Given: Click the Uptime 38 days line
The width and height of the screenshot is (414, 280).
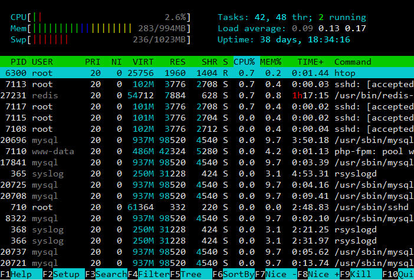Looking at the screenshot, I should click(284, 40).
